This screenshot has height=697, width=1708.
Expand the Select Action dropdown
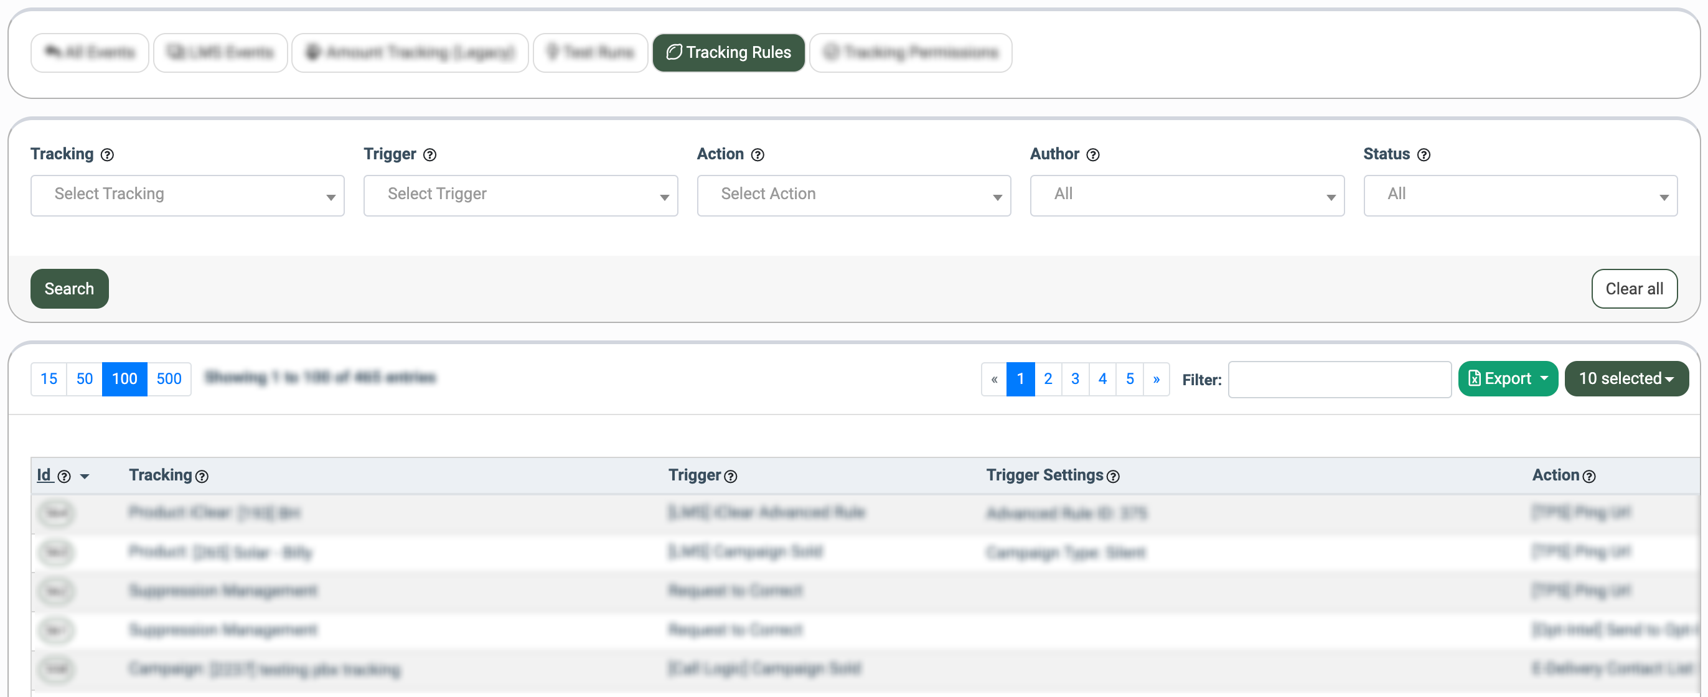click(x=853, y=195)
